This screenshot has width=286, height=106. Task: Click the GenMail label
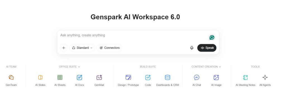click(x=99, y=85)
